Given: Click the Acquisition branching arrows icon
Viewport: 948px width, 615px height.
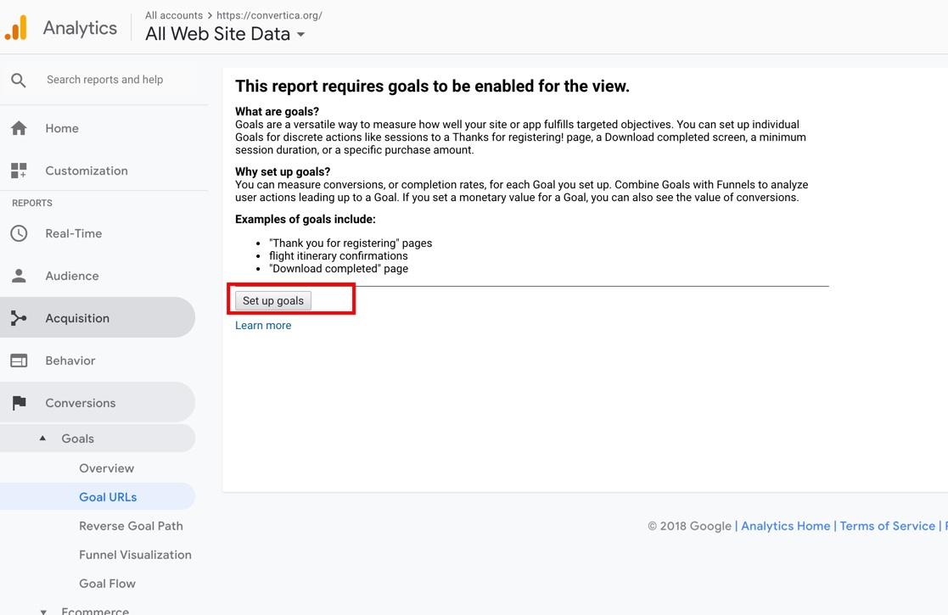Looking at the screenshot, I should click(19, 318).
